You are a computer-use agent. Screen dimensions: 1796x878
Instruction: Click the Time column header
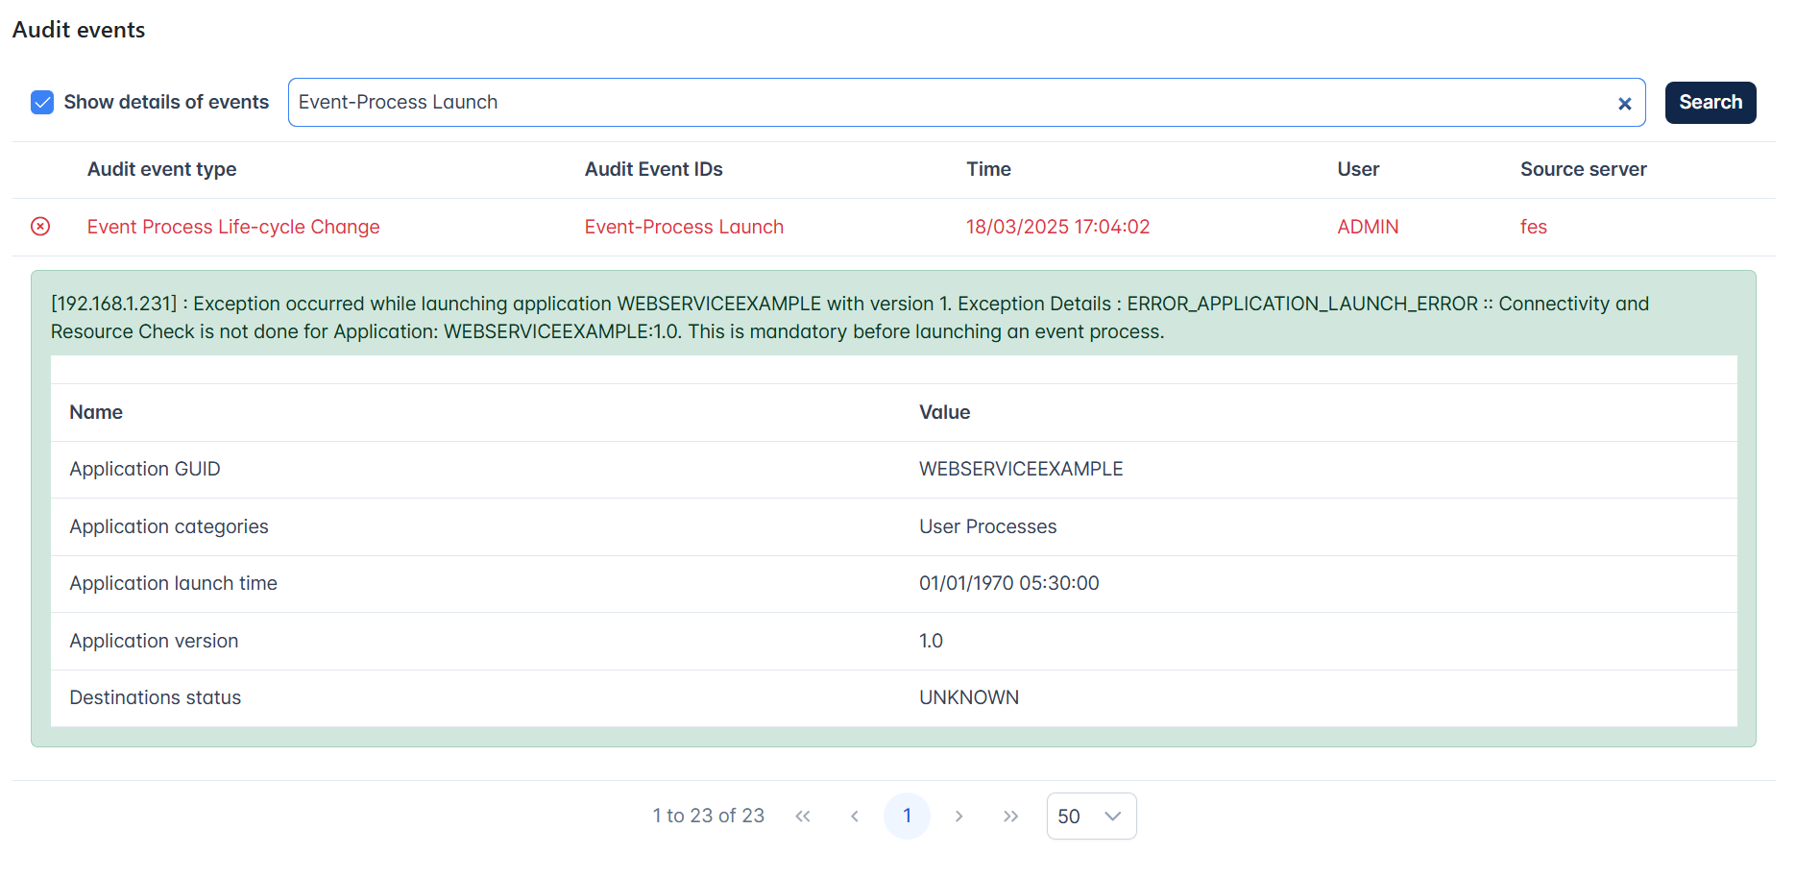coord(988,169)
